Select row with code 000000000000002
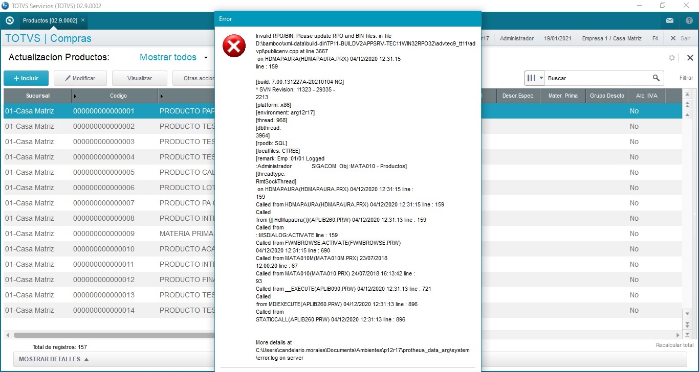This screenshot has height=372, width=699. click(343, 126)
